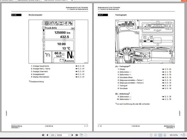
Task: Go to the previous page
Action: pyautogui.click(x=47, y=135)
